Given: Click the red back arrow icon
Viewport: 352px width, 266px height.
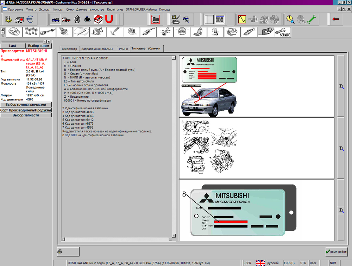Looking at the screenshot, I should [335, 19].
